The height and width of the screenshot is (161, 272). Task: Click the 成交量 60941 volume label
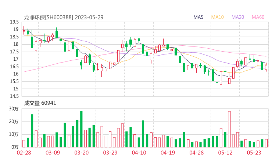(40, 103)
